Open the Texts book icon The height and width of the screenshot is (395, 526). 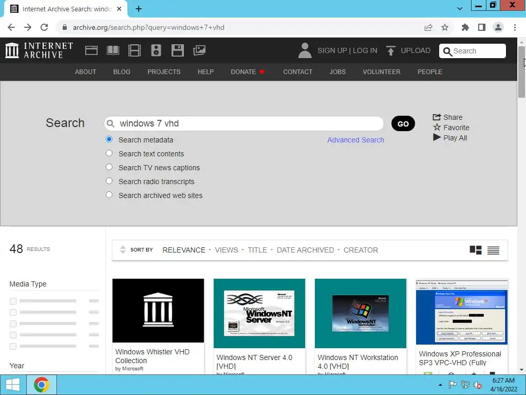click(x=112, y=50)
